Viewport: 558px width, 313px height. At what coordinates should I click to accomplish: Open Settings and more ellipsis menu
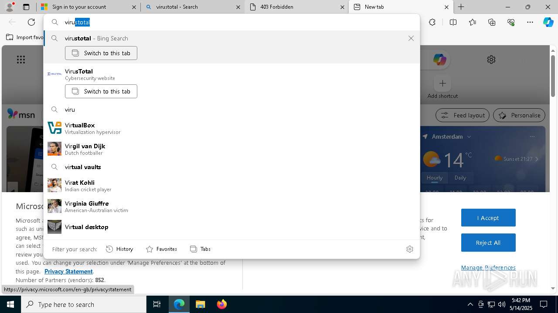pyautogui.click(x=530, y=22)
